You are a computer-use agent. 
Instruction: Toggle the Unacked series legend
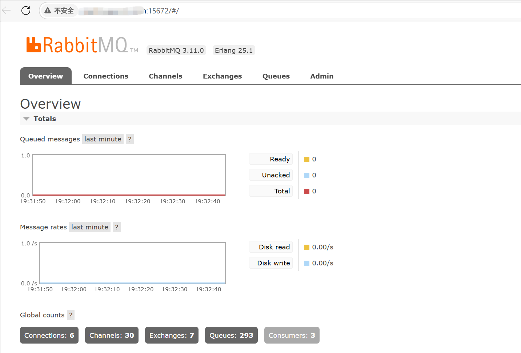tap(271, 175)
